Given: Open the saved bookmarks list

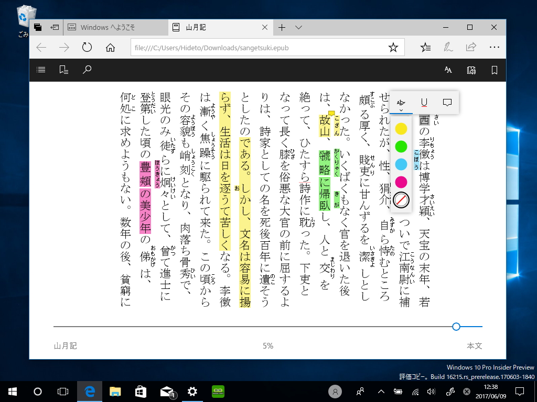Looking at the screenshot, I should [x=63, y=70].
